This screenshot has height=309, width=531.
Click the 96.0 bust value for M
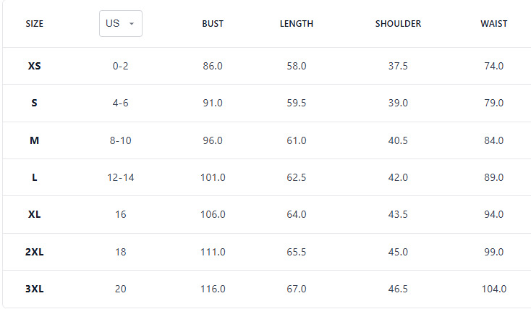(213, 140)
